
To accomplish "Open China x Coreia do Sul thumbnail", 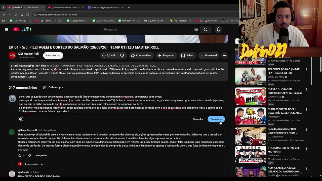I will coord(251,116).
